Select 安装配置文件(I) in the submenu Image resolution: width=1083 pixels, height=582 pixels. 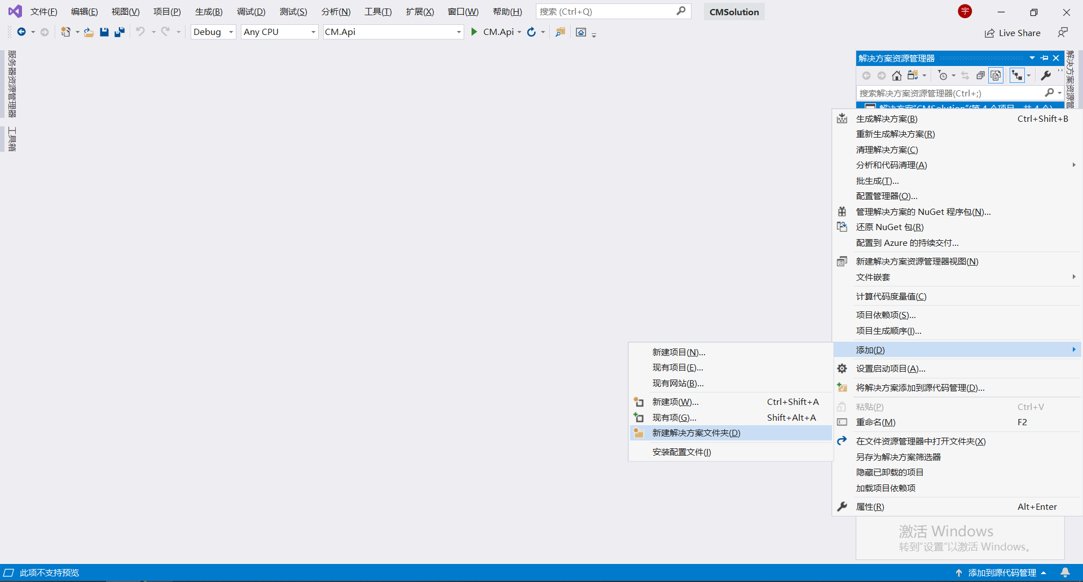[x=730, y=452]
